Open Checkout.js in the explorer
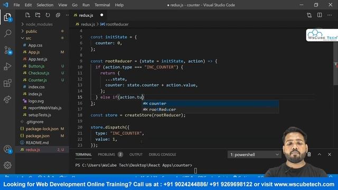This screenshot has height=190, width=338. coord(39,73)
